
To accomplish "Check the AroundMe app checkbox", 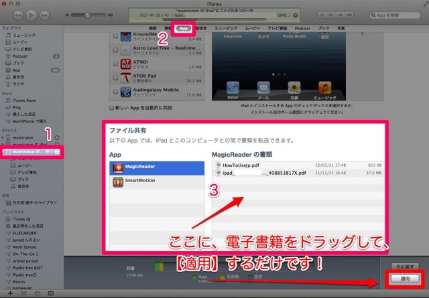I will coord(115,36).
